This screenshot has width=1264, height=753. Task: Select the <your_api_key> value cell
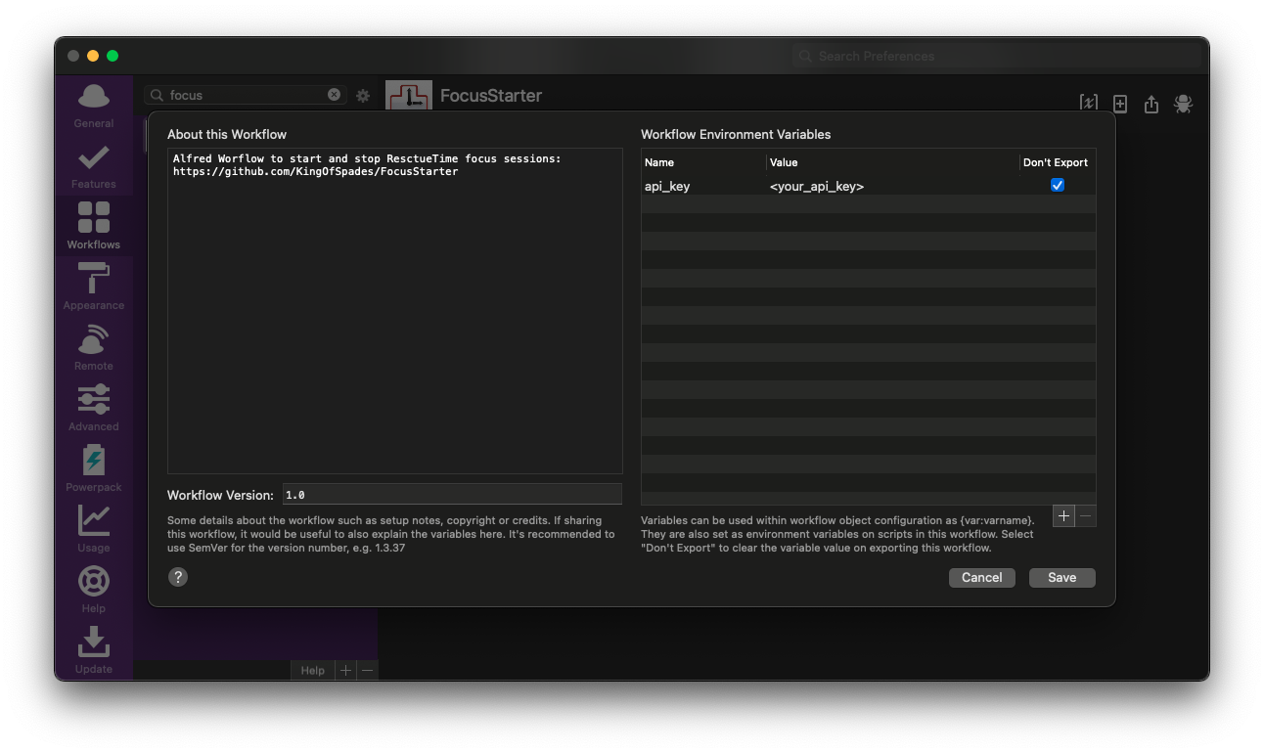892,186
